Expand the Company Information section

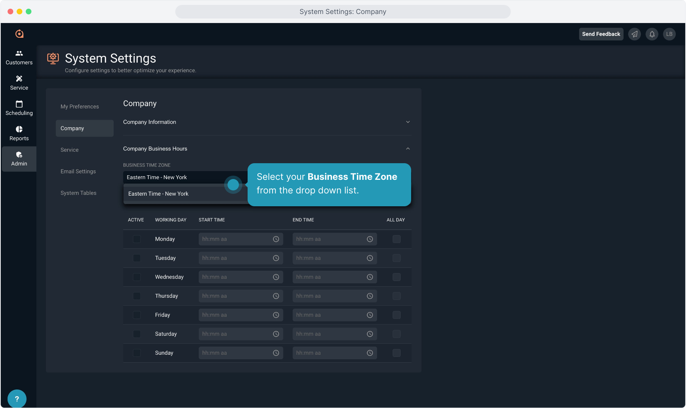pos(408,122)
